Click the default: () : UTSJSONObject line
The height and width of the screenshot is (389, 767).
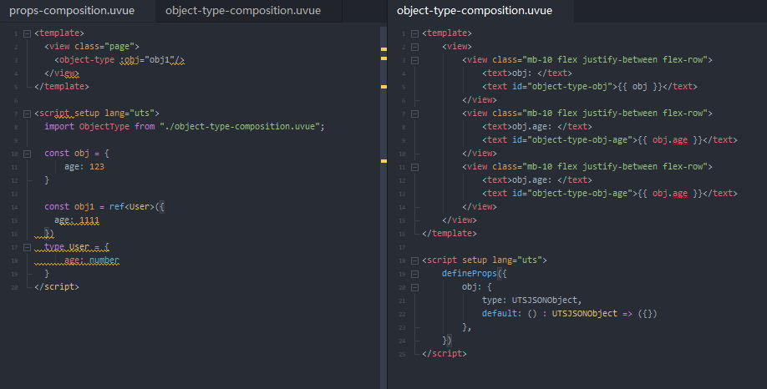pyautogui.click(x=569, y=314)
